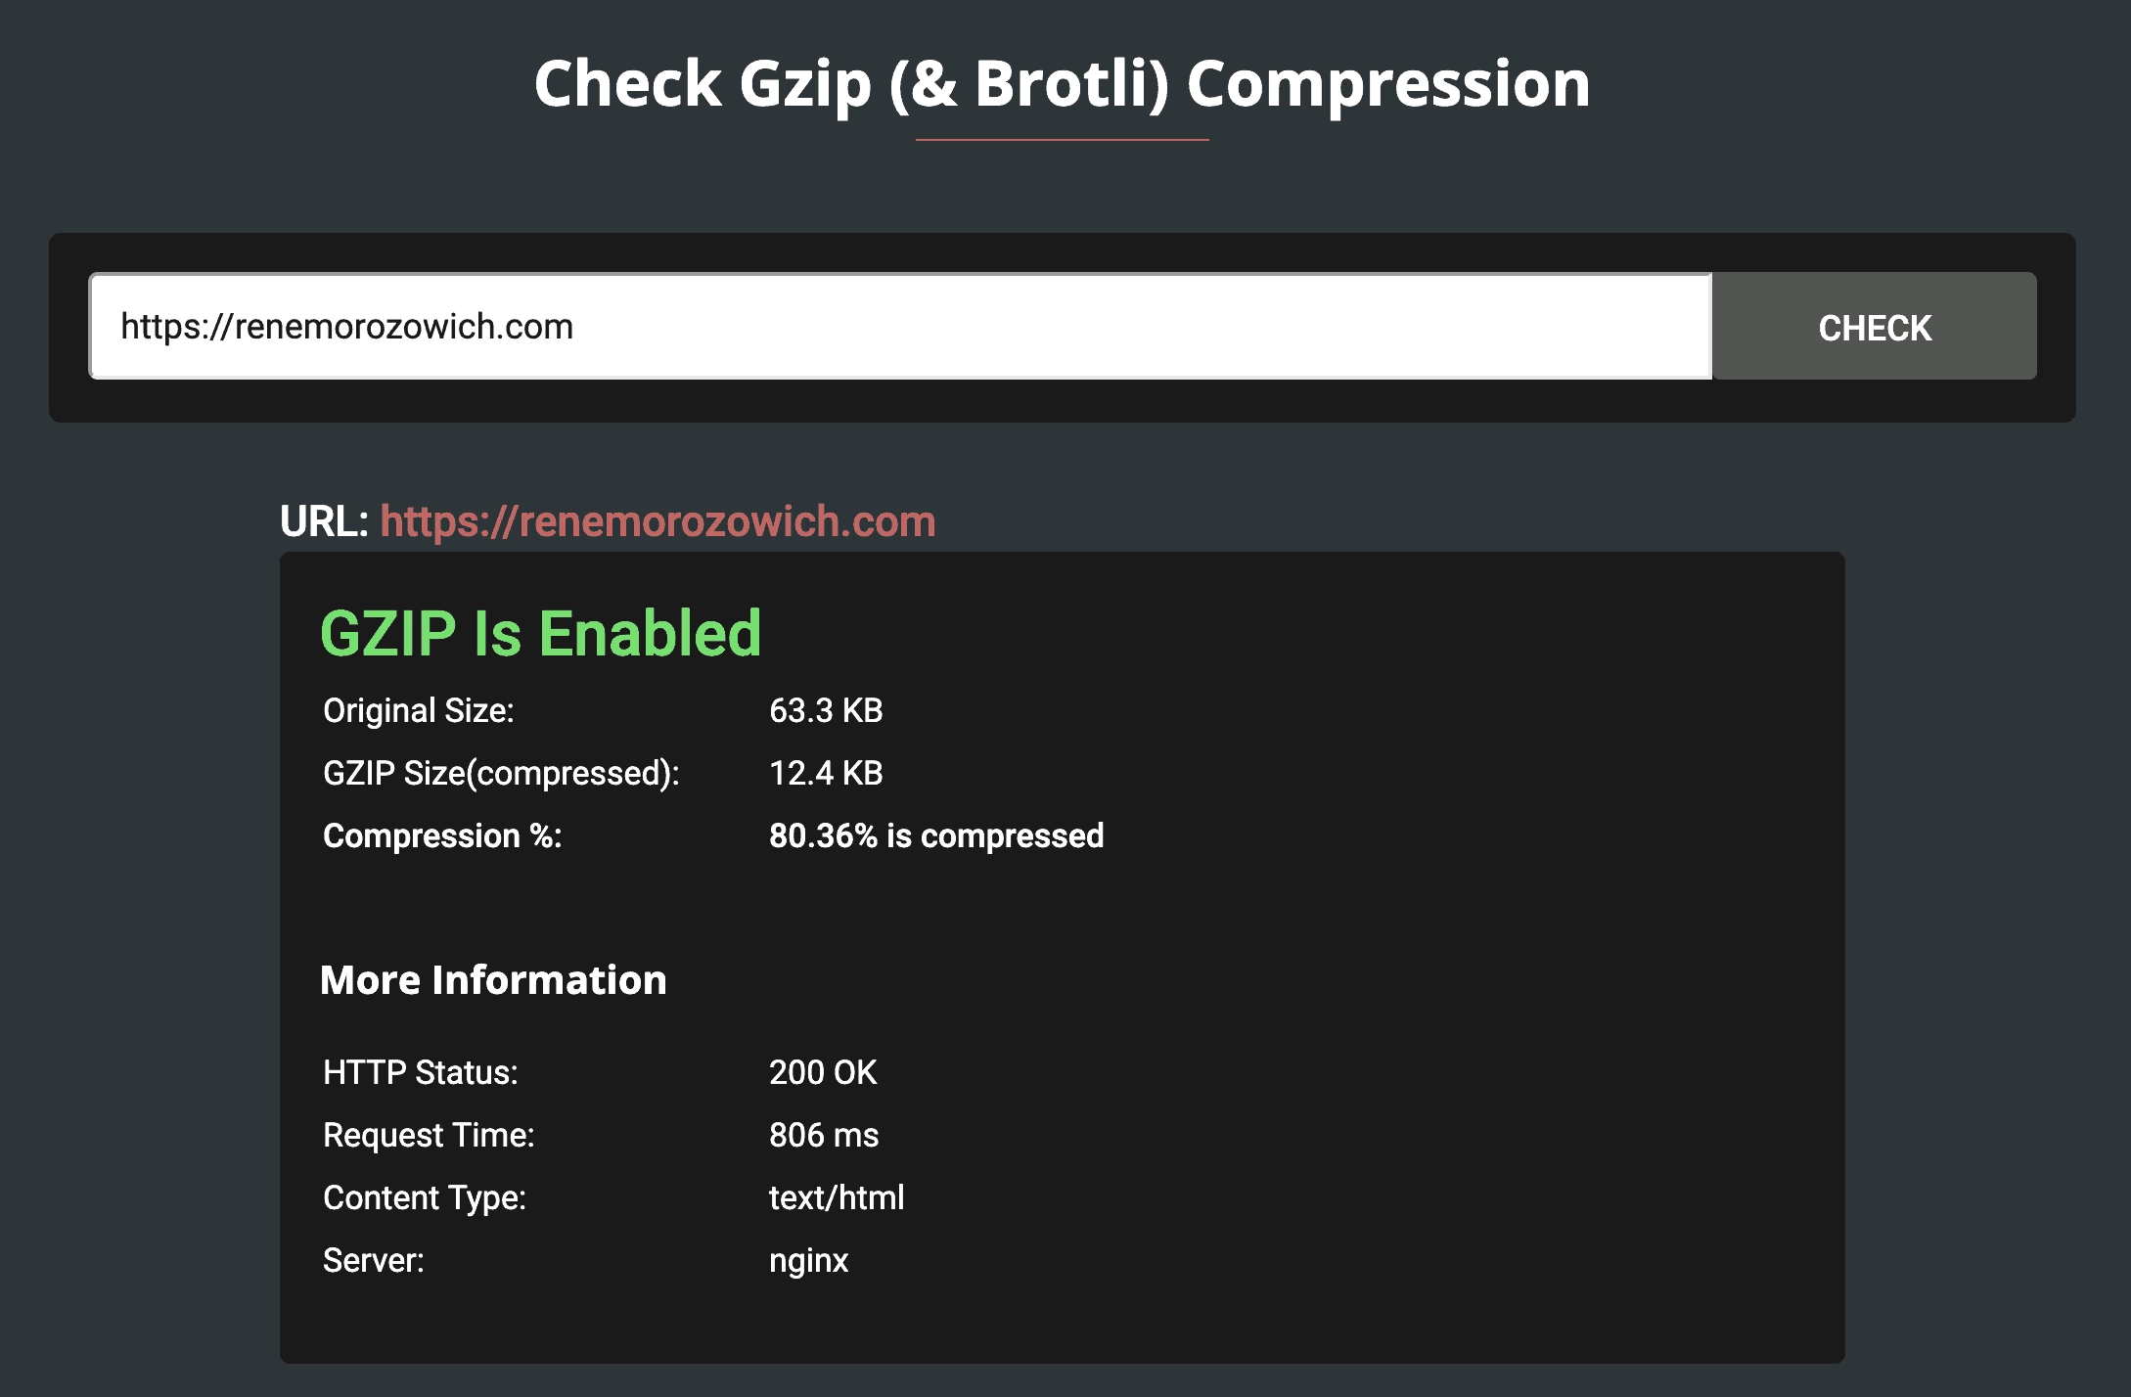Select the HTTP Status value 200 OK

tap(823, 1072)
